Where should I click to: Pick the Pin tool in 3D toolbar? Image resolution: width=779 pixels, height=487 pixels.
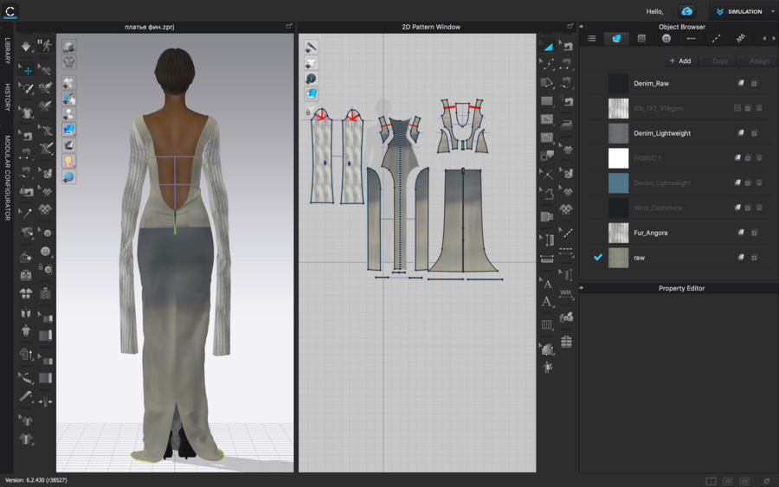coord(27,211)
